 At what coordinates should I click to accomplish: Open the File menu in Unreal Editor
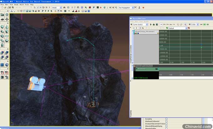click(2, 4)
